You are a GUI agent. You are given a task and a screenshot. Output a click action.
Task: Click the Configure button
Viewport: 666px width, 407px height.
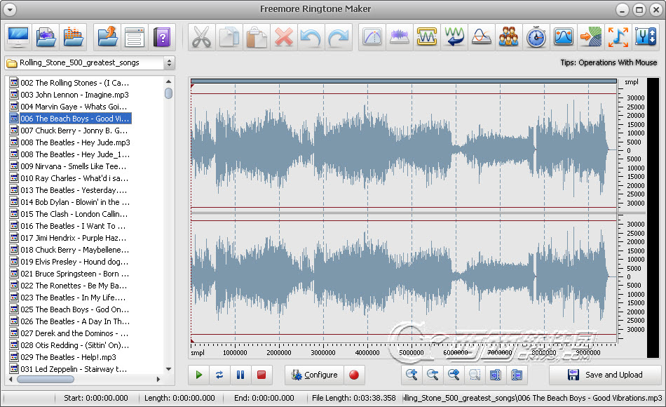314,375
